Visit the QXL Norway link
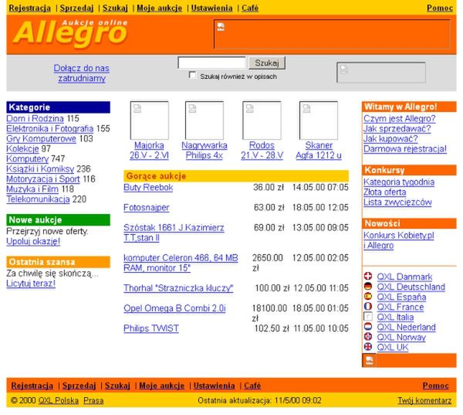The width and height of the screenshot is (463, 415). [401, 337]
